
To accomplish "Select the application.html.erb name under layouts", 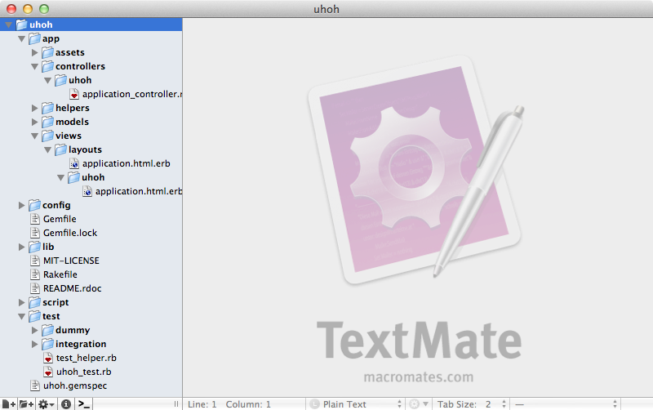I will [x=127, y=163].
